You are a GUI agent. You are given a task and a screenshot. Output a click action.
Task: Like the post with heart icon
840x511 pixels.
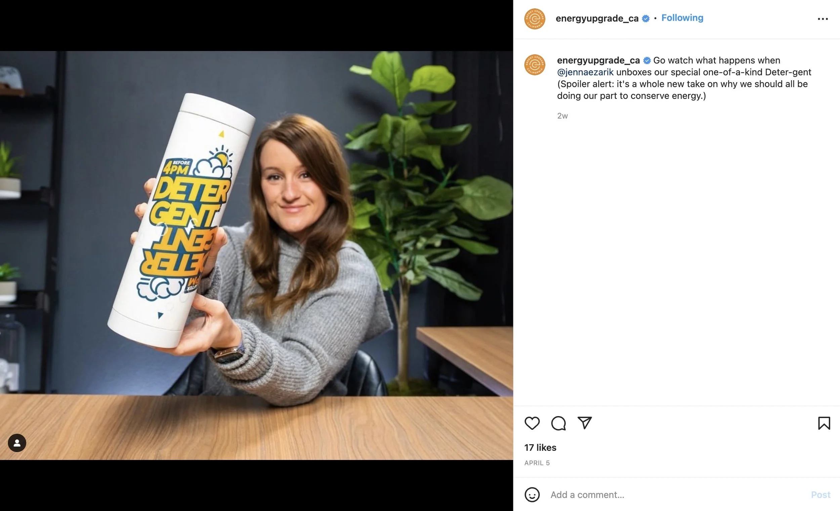click(532, 423)
